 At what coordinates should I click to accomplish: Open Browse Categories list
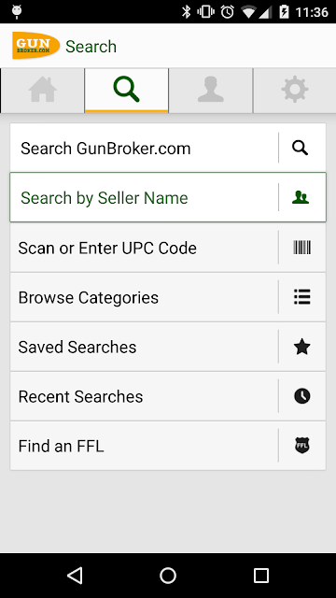(168, 297)
